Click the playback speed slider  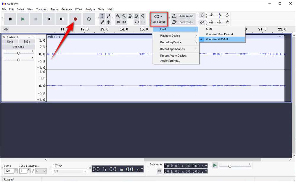(x=235, y=166)
